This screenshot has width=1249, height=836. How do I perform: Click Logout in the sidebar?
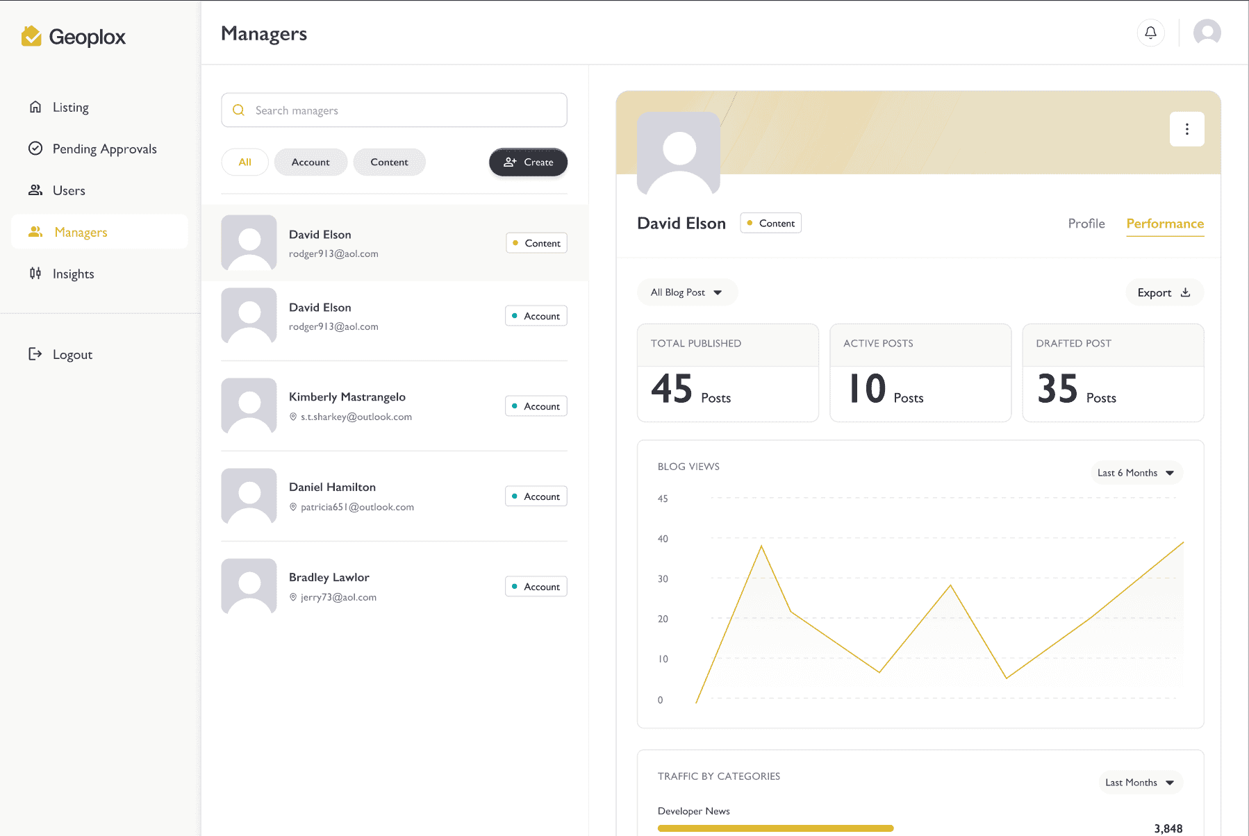[x=99, y=354]
